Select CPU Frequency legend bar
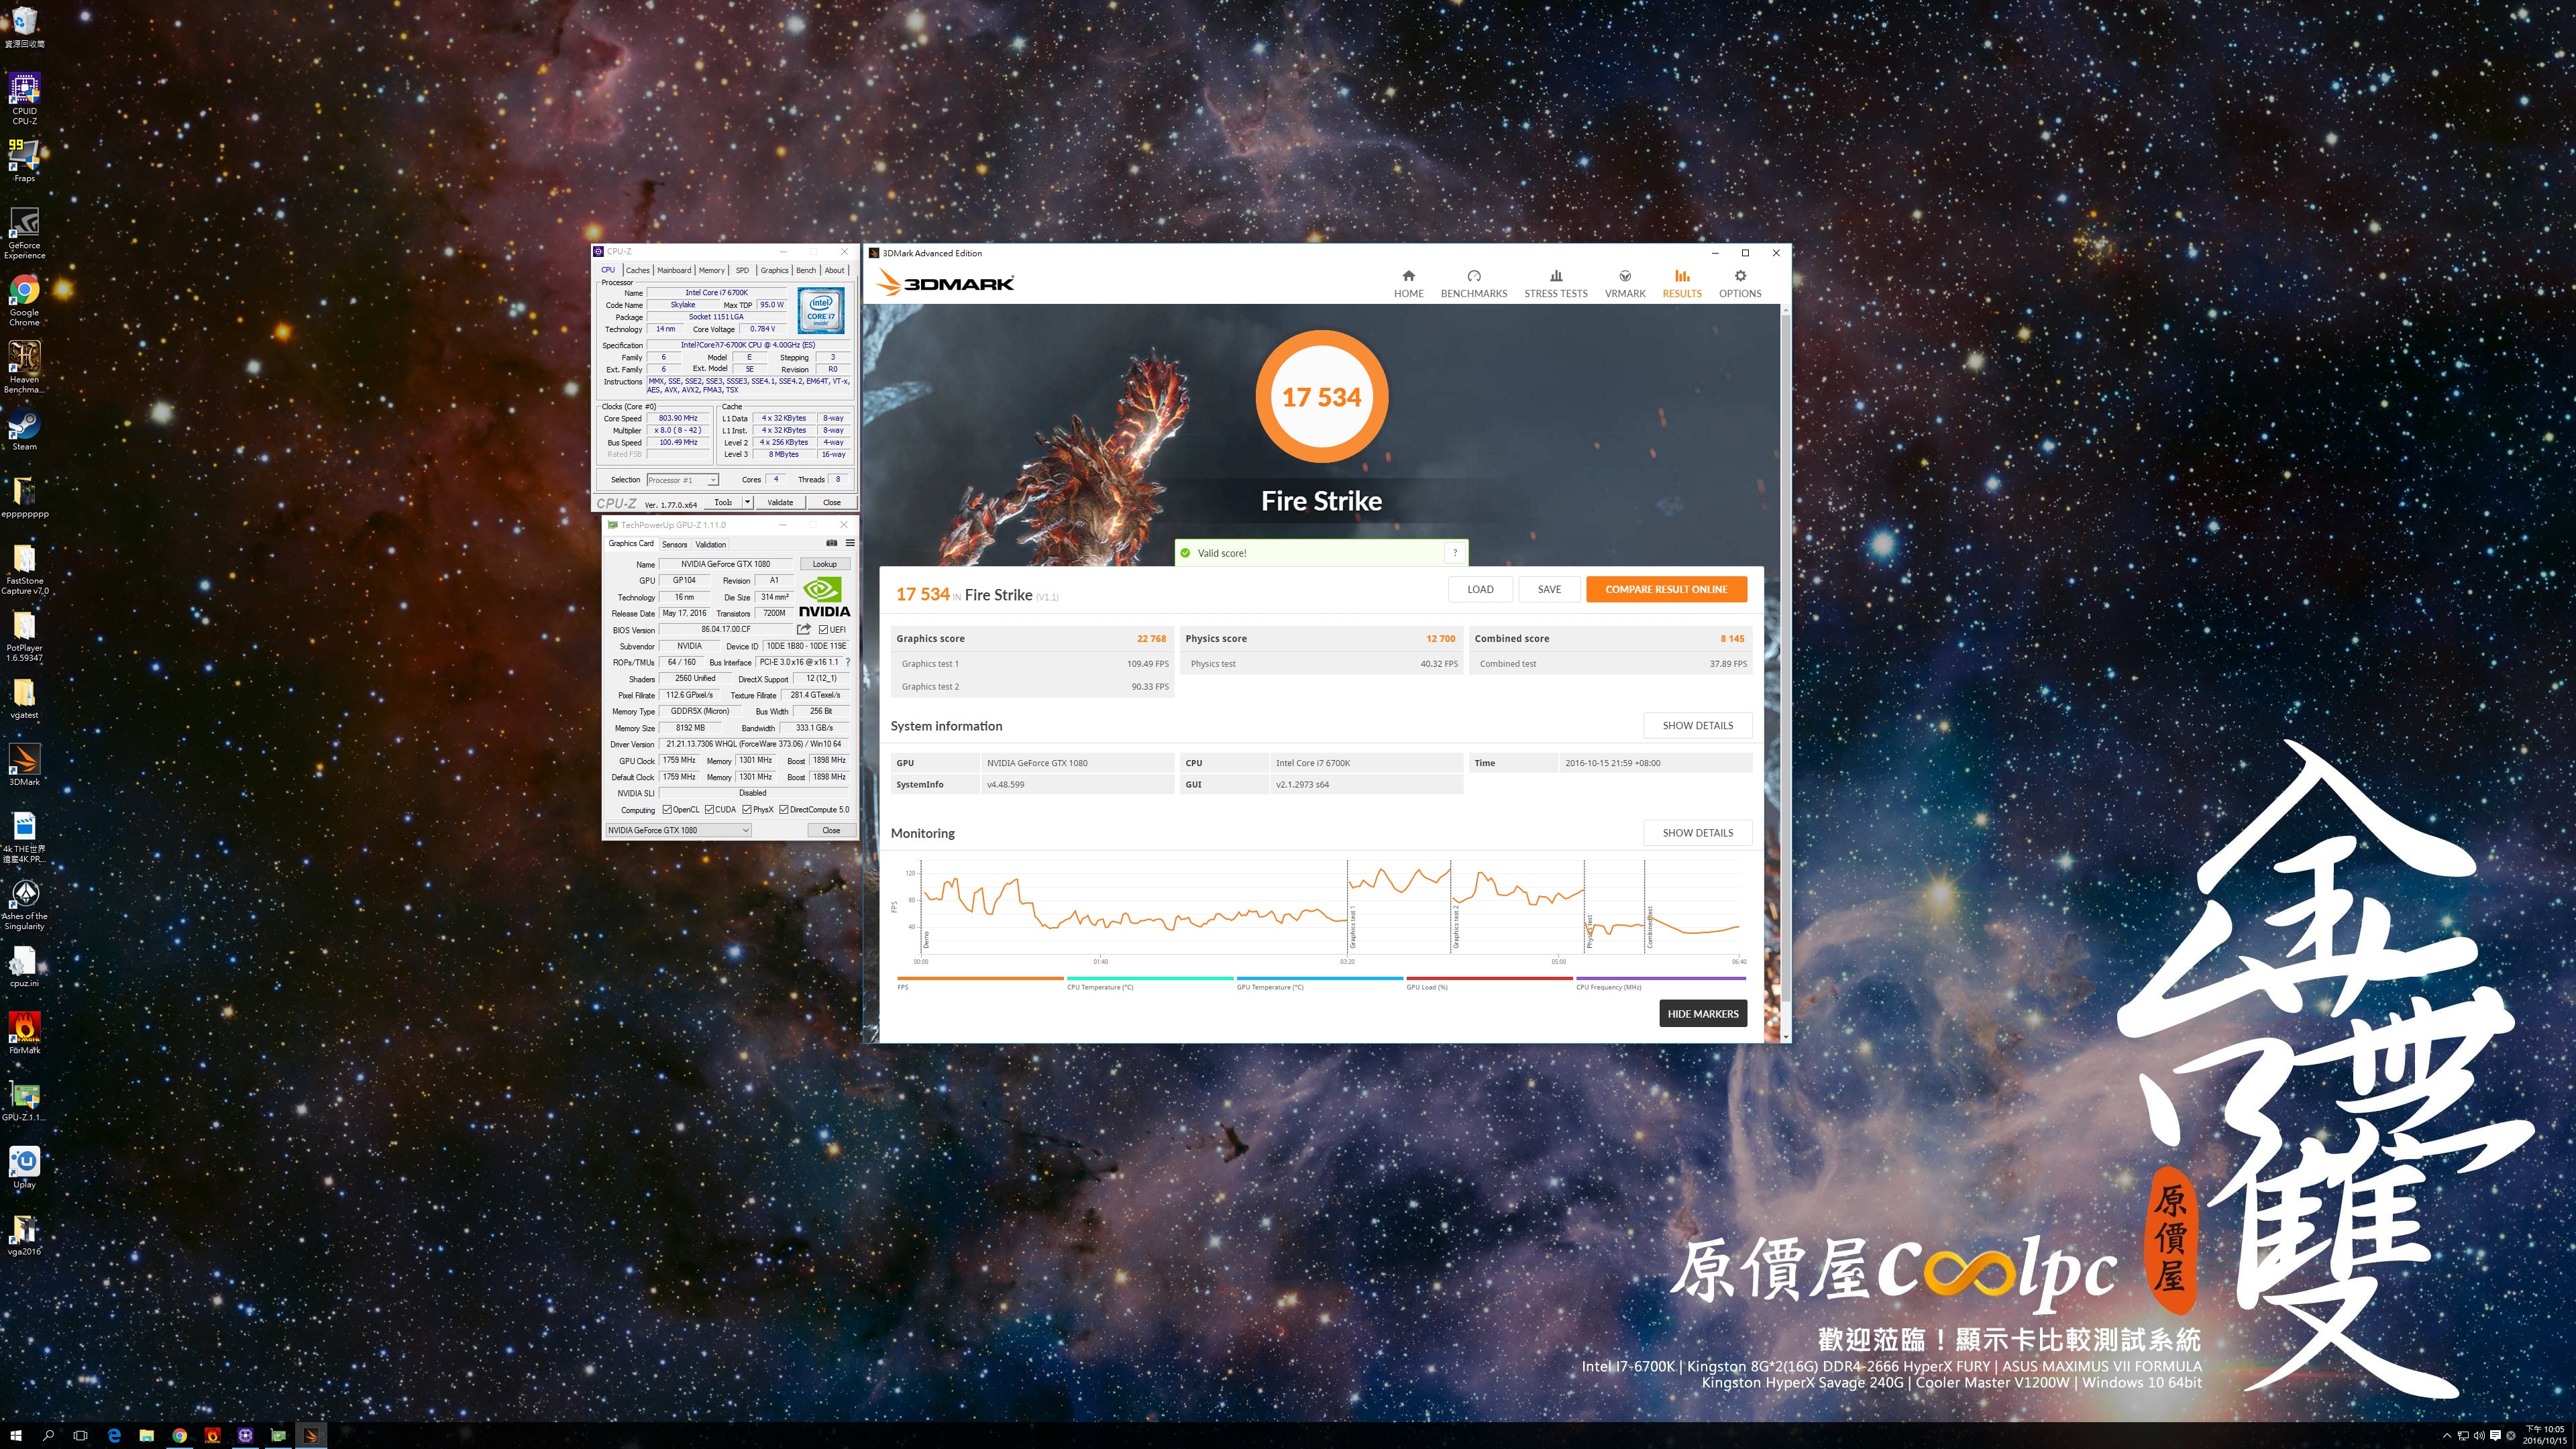The height and width of the screenshot is (1449, 2576). point(1660,978)
